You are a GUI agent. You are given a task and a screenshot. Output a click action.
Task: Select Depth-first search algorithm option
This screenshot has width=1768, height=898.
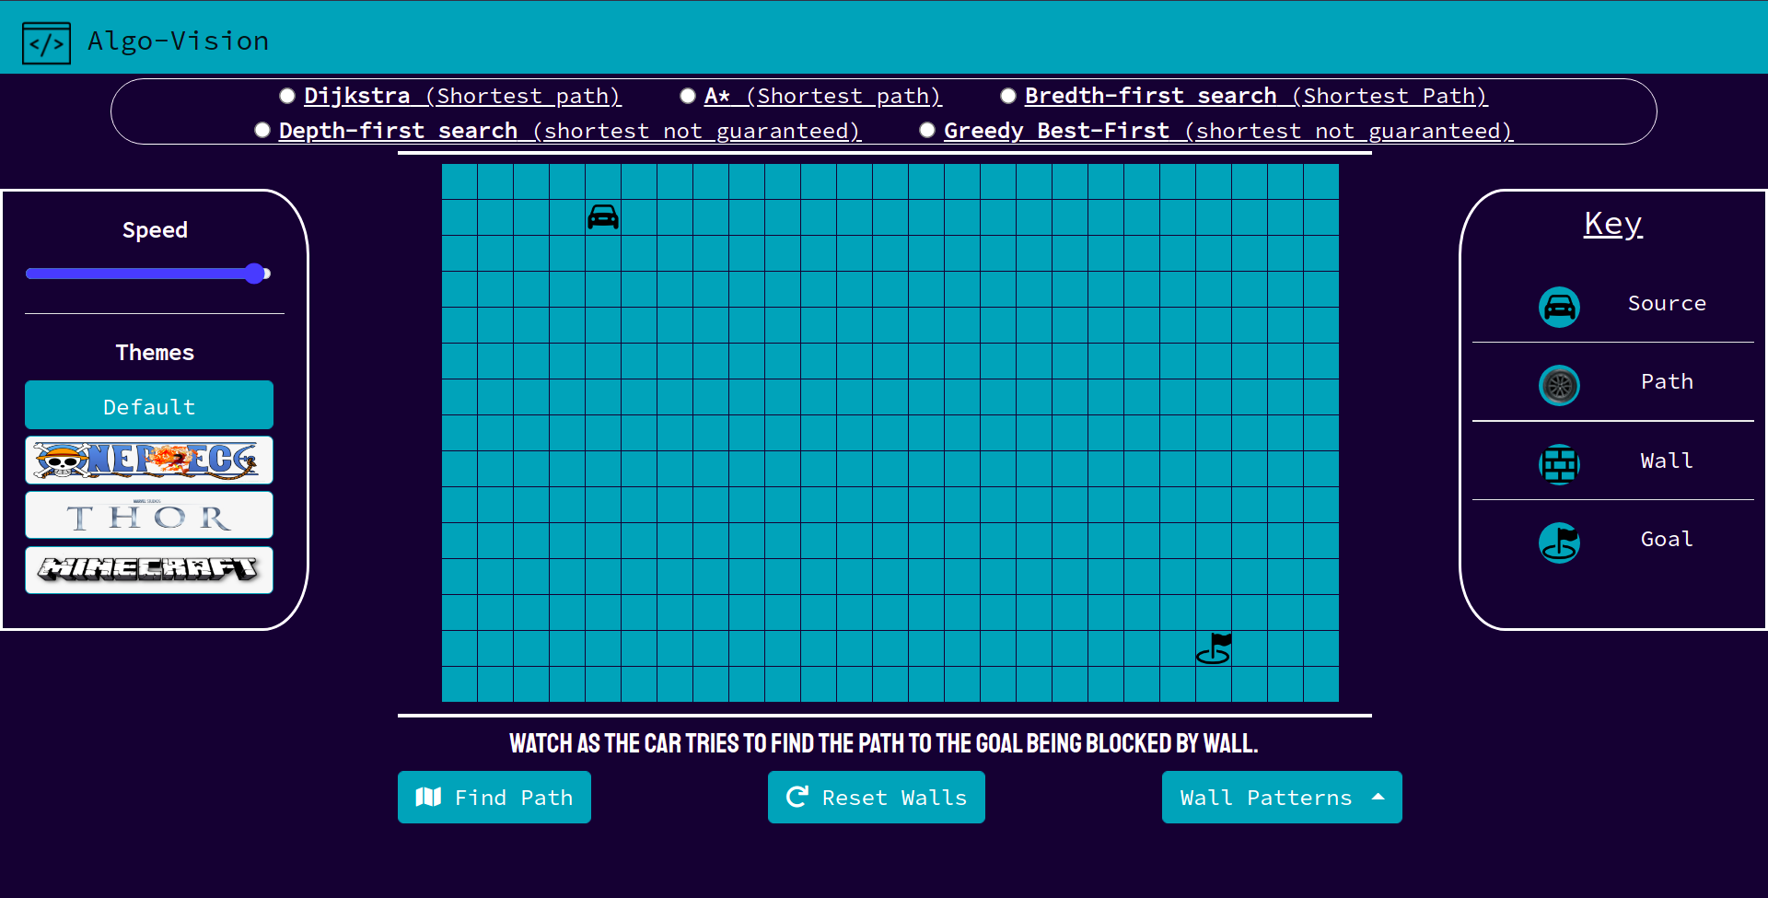click(x=262, y=131)
